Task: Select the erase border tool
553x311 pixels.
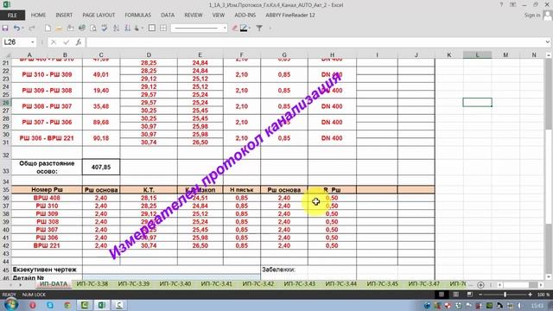Action: [234, 29]
